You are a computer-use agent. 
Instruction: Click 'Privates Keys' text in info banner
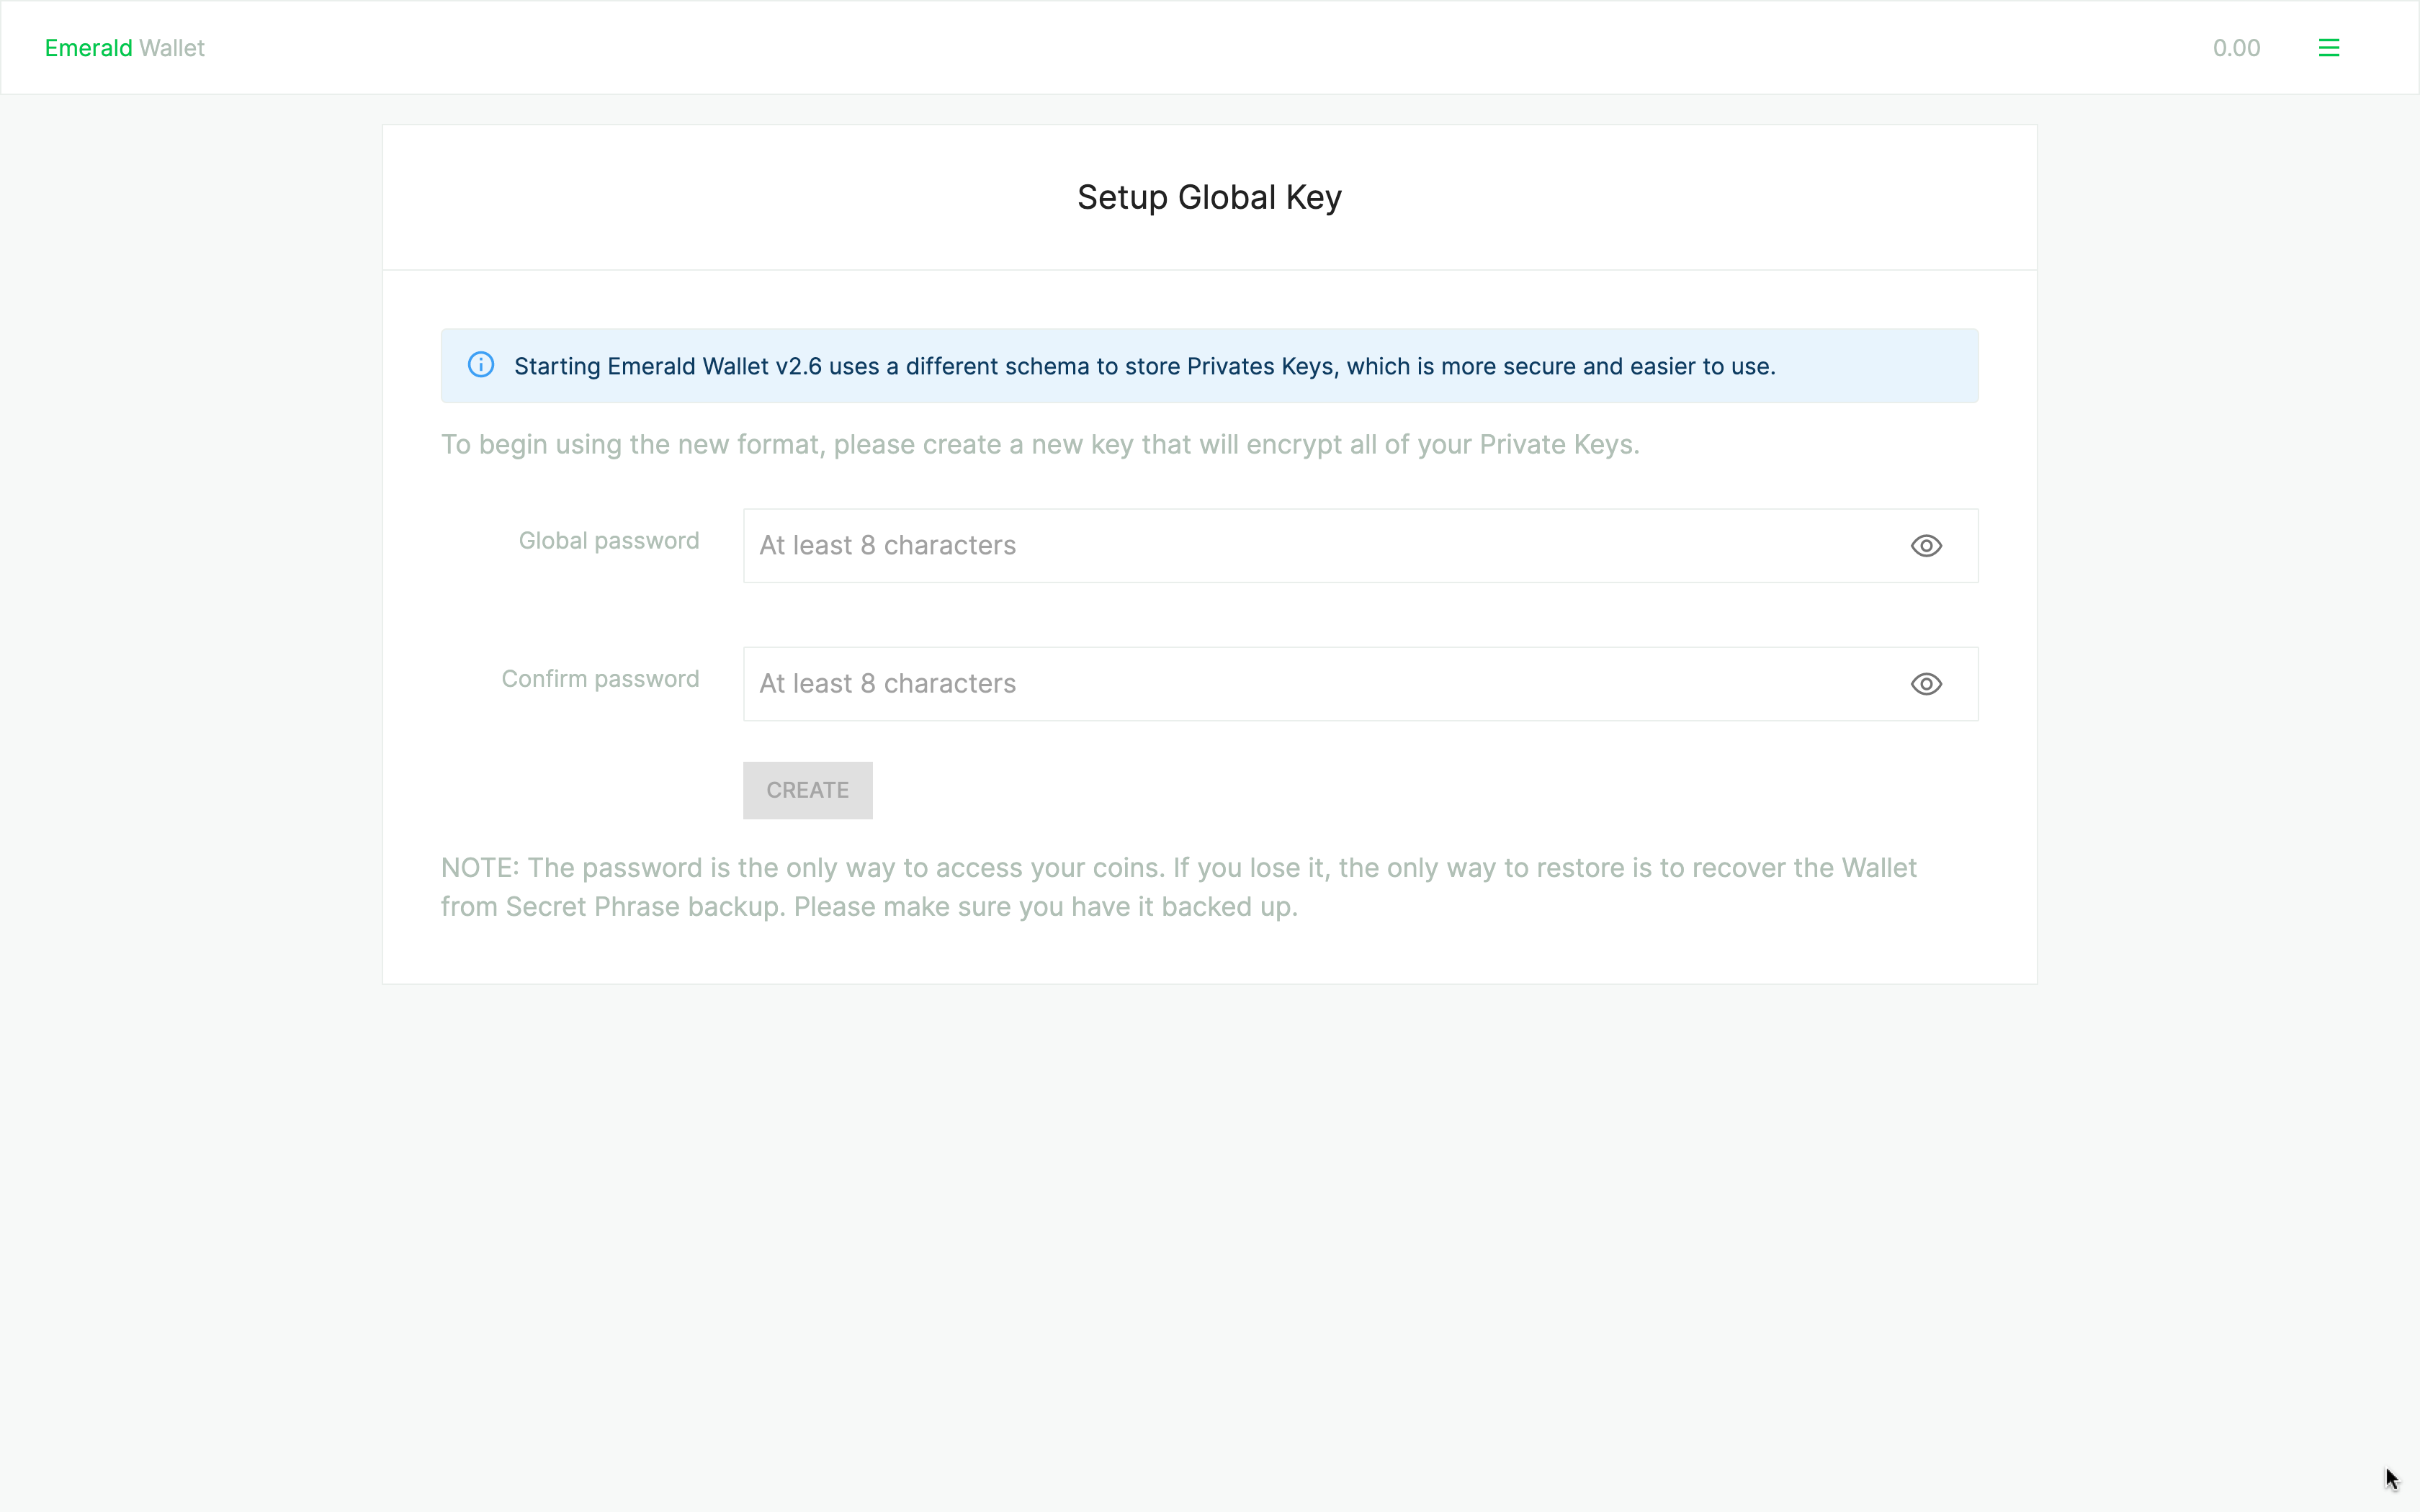pos(1260,366)
